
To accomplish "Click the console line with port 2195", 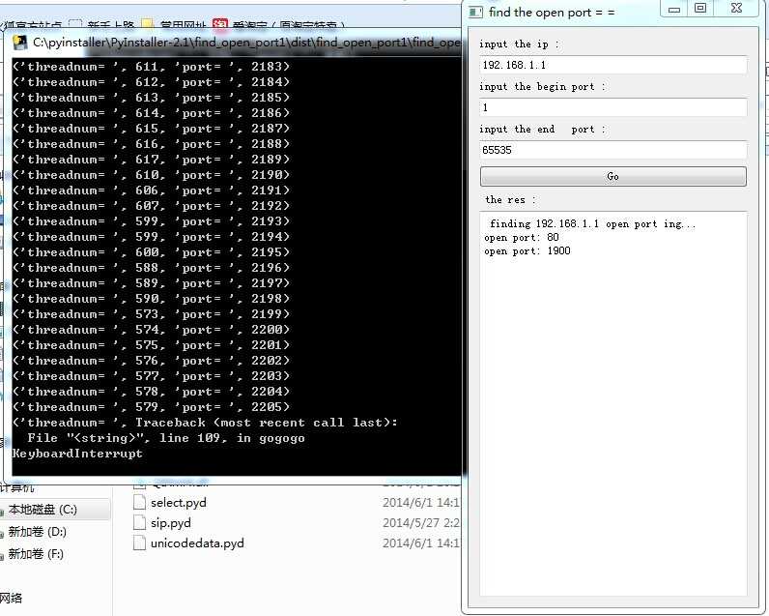I will pos(151,252).
